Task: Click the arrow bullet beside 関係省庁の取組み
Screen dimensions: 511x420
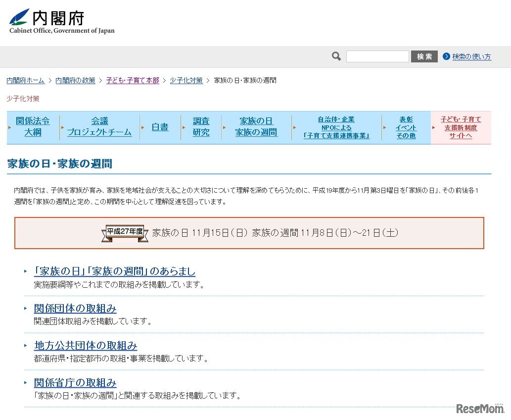Action: pyautogui.click(x=25, y=382)
